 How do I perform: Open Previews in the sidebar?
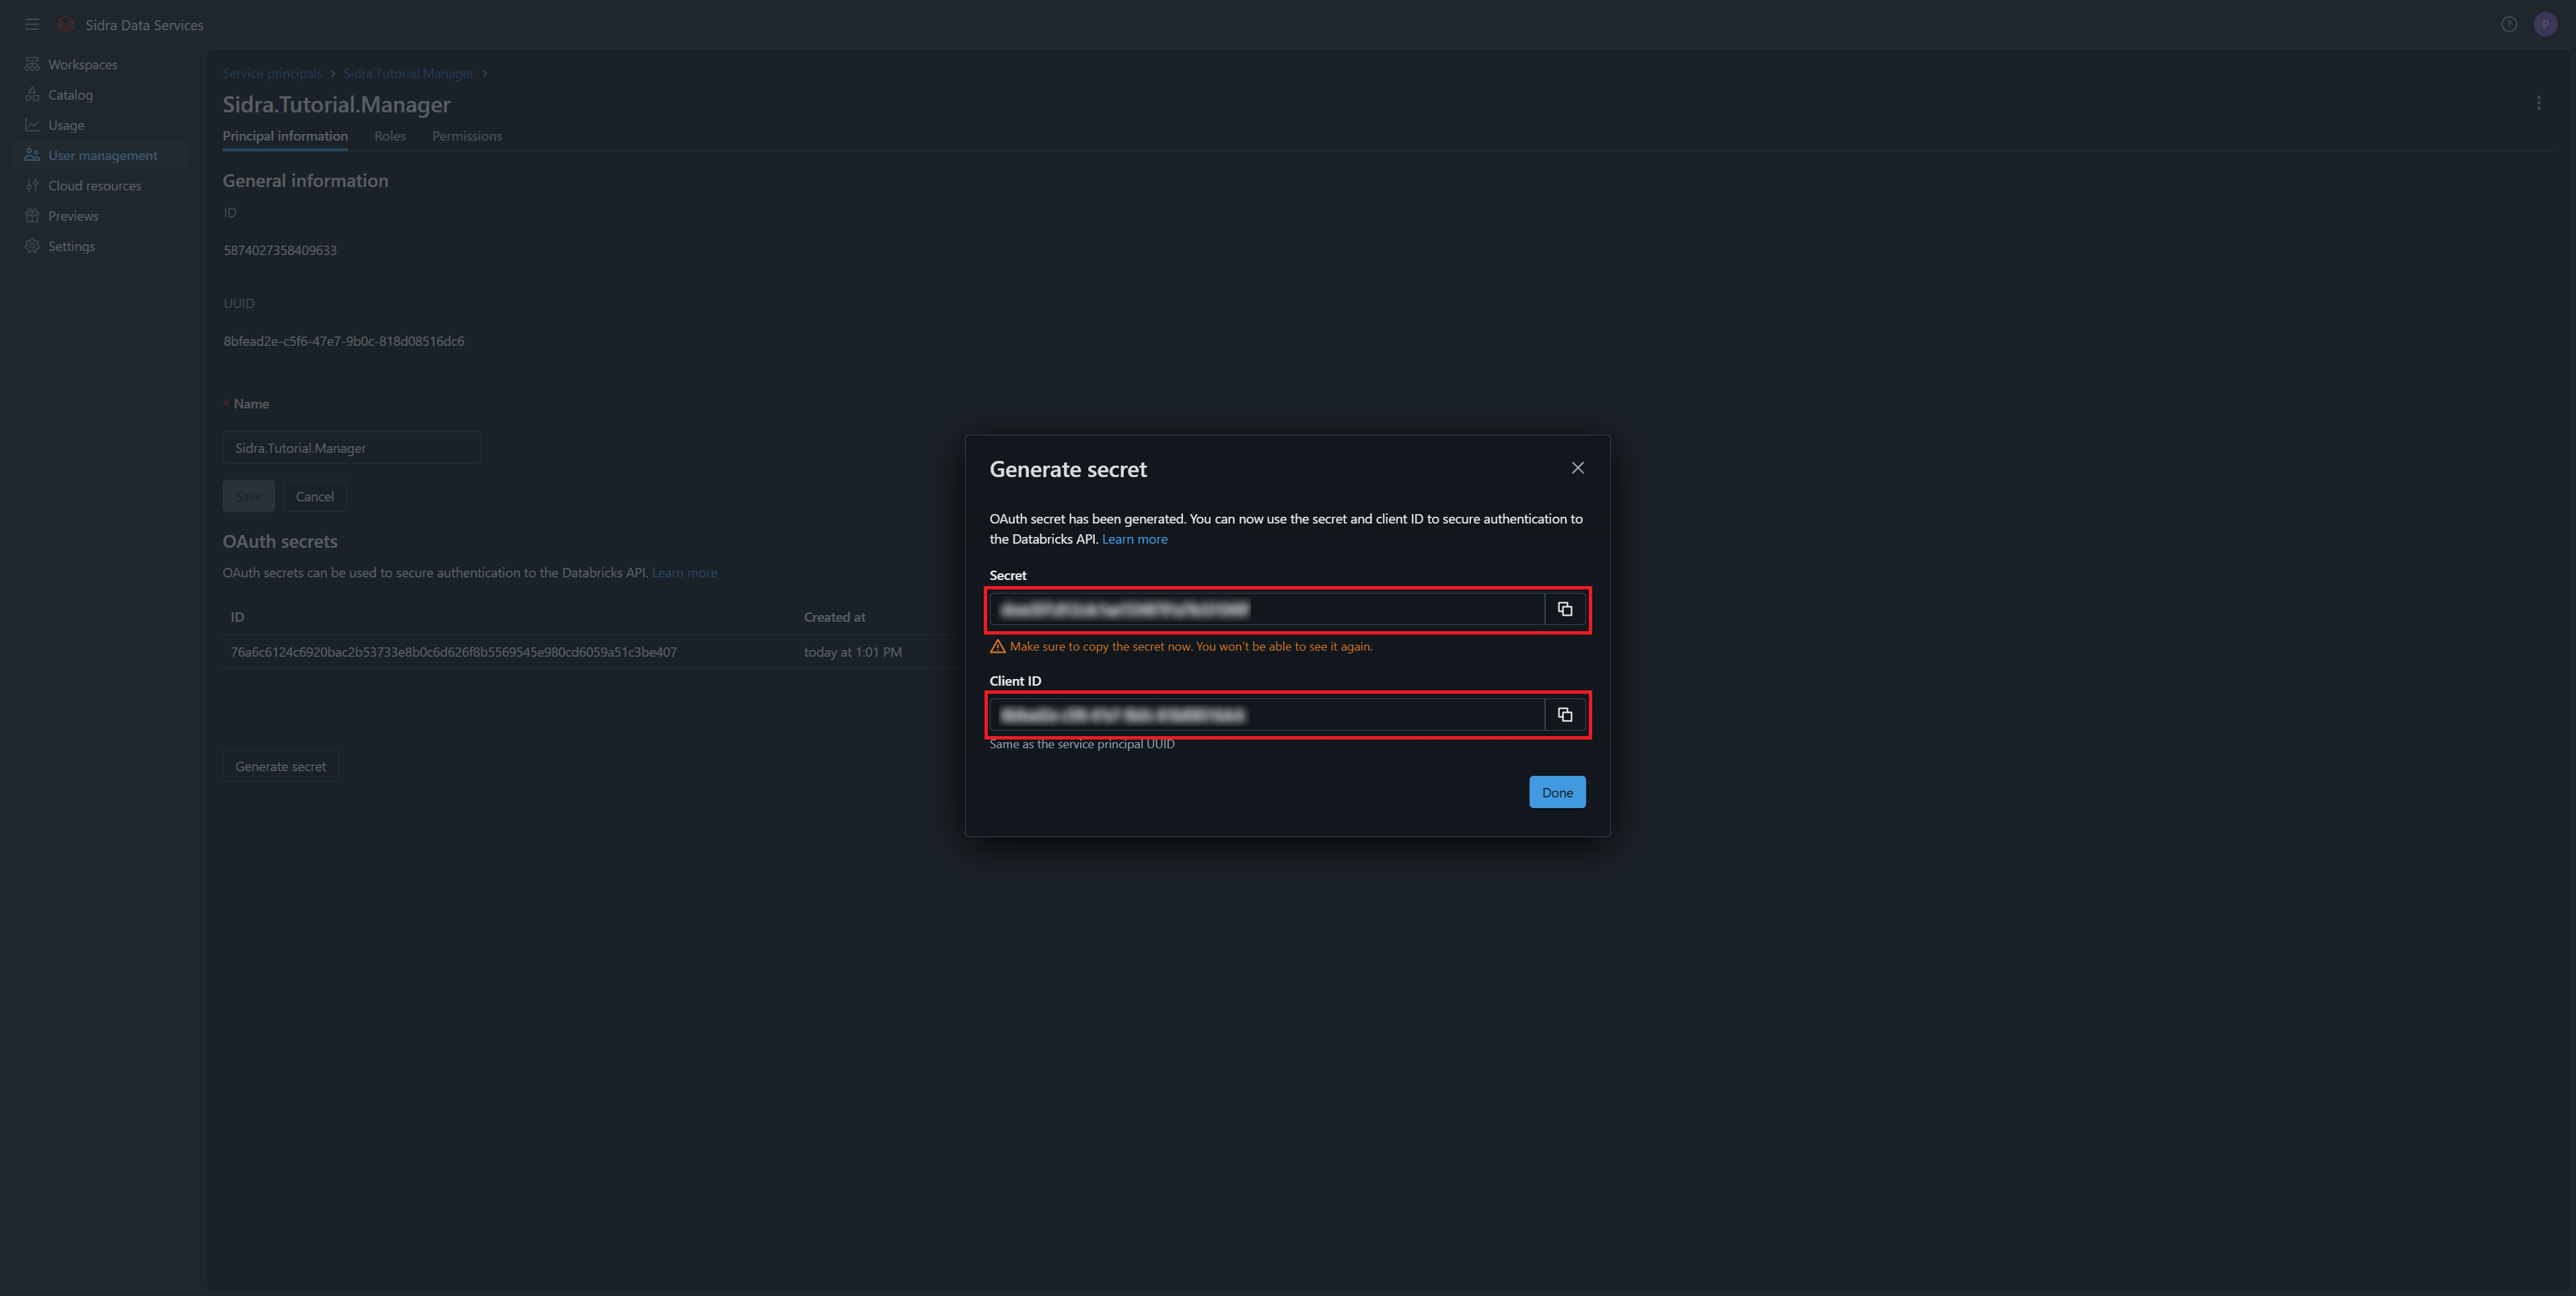pos(73,216)
